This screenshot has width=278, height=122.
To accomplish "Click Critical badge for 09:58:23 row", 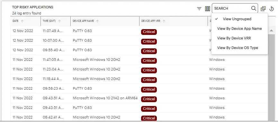I will point(149,90).
